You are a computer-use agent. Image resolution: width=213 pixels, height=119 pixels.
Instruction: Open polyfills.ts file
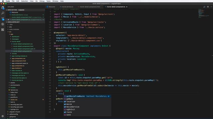(14, 97)
